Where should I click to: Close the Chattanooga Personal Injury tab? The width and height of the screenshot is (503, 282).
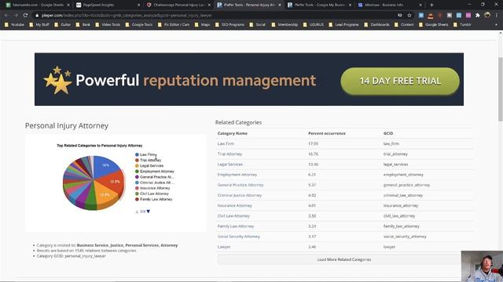coord(209,5)
